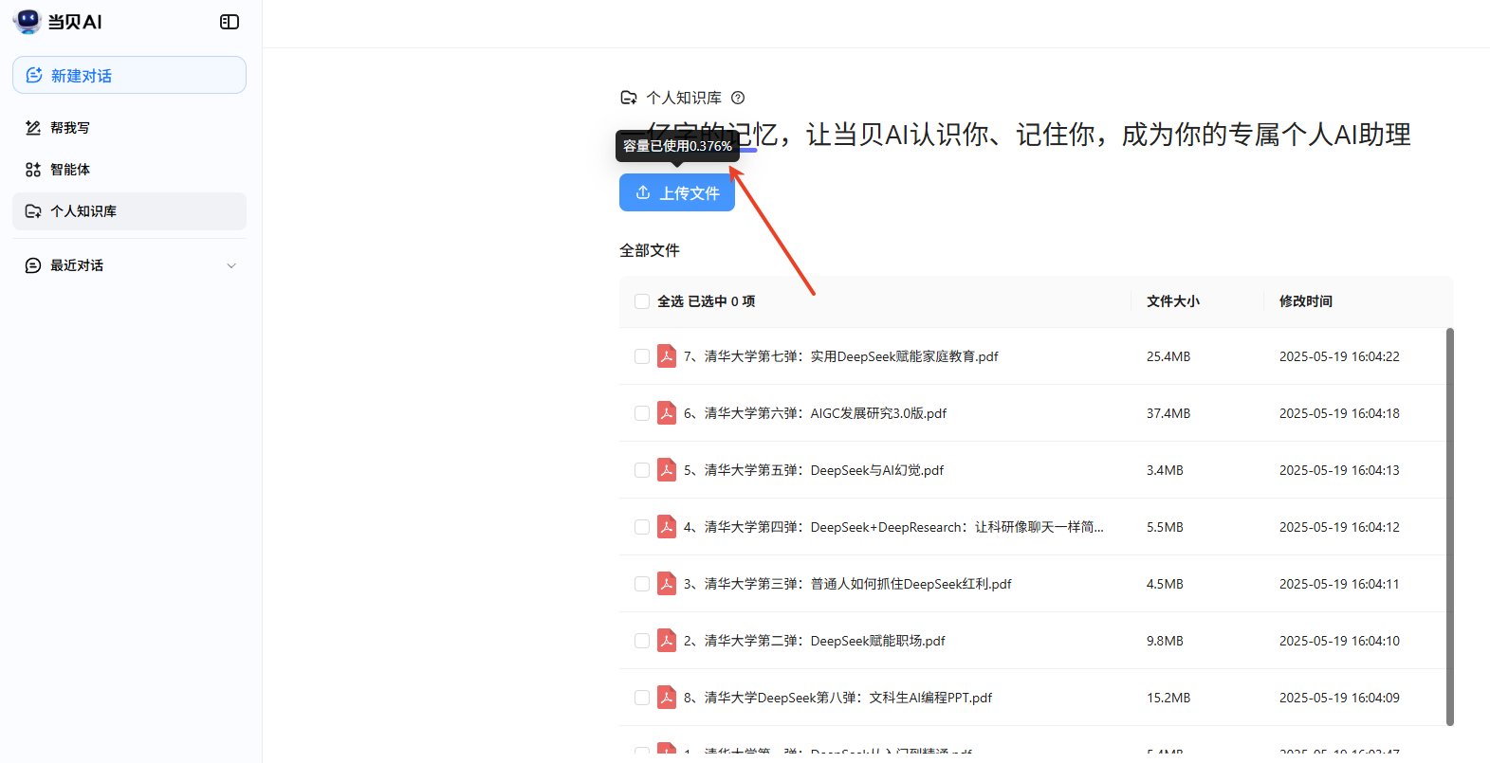Click timestamp 2025-05-19 16:04:12
This screenshot has height=763, width=1490.
(x=1339, y=527)
